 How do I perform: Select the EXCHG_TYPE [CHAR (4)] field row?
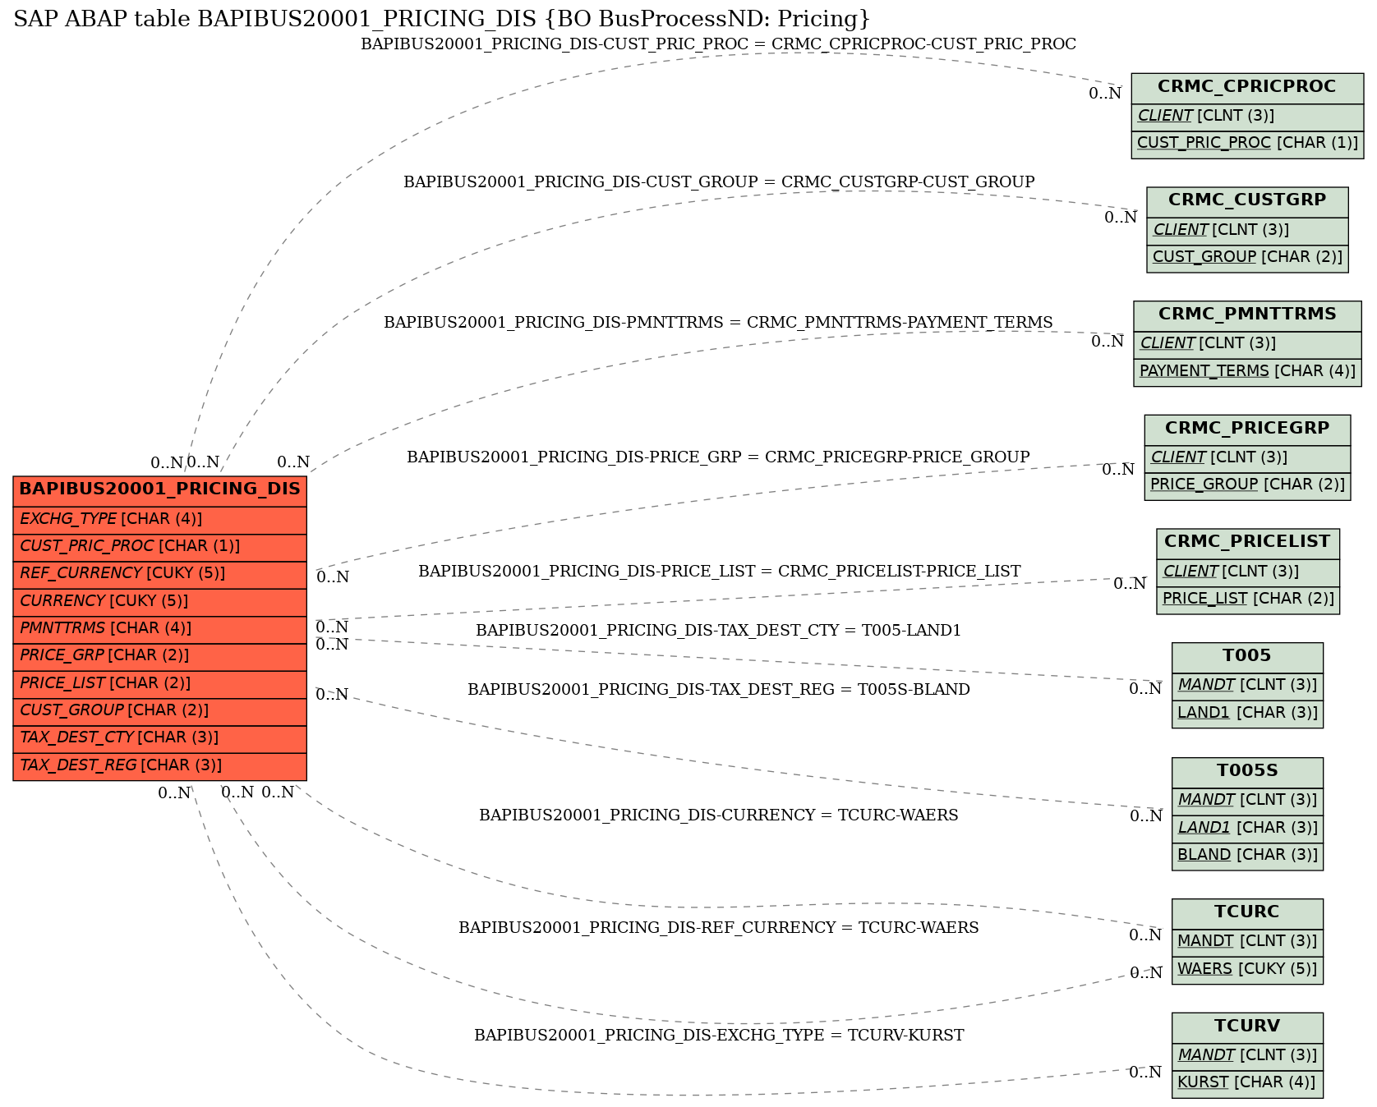click(x=159, y=520)
